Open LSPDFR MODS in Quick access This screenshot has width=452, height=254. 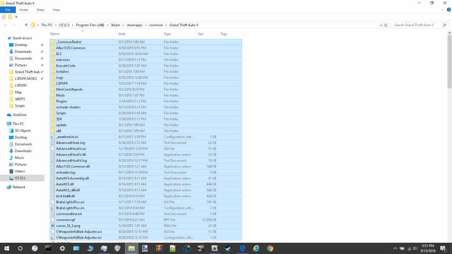click(26, 79)
